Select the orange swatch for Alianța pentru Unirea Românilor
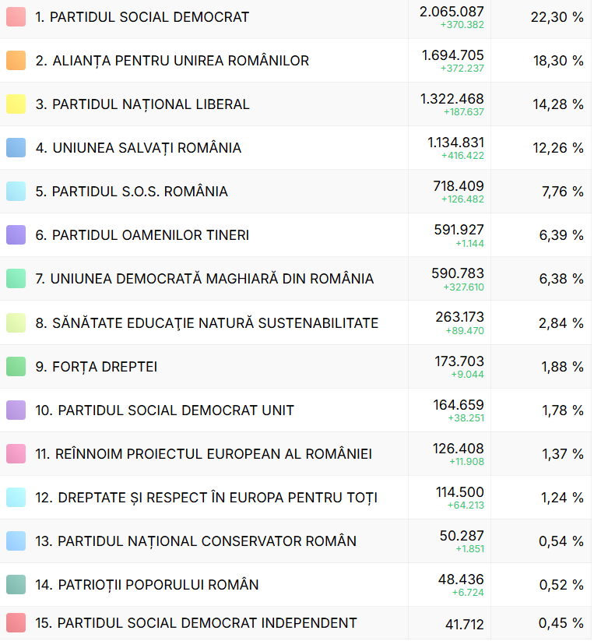The width and height of the screenshot is (601, 641). [x=16, y=61]
